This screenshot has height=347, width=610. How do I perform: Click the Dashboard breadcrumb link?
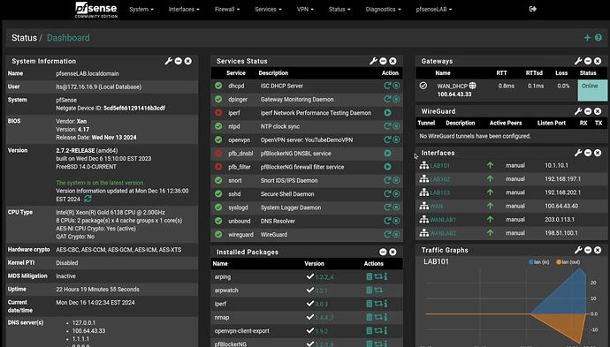click(x=68, y=38)
